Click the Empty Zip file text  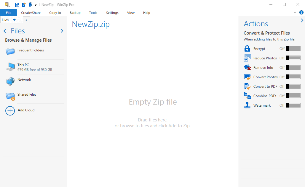(x=153, y=102)
